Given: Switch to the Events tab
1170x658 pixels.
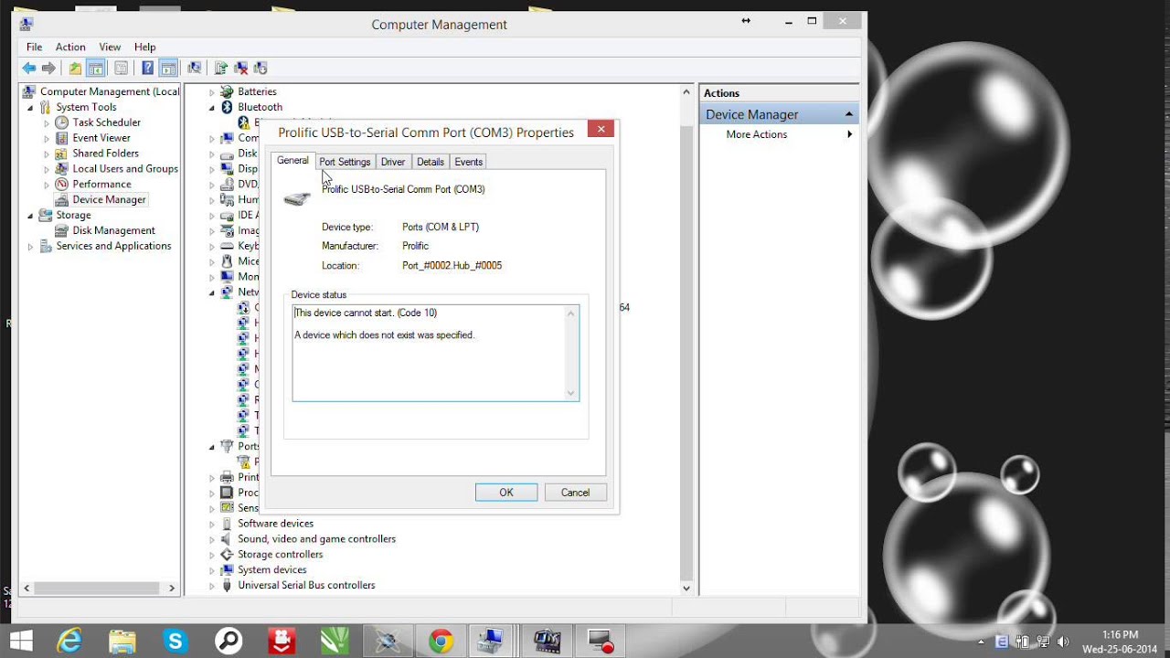Looking at the screenshot, I should (468, 162).
